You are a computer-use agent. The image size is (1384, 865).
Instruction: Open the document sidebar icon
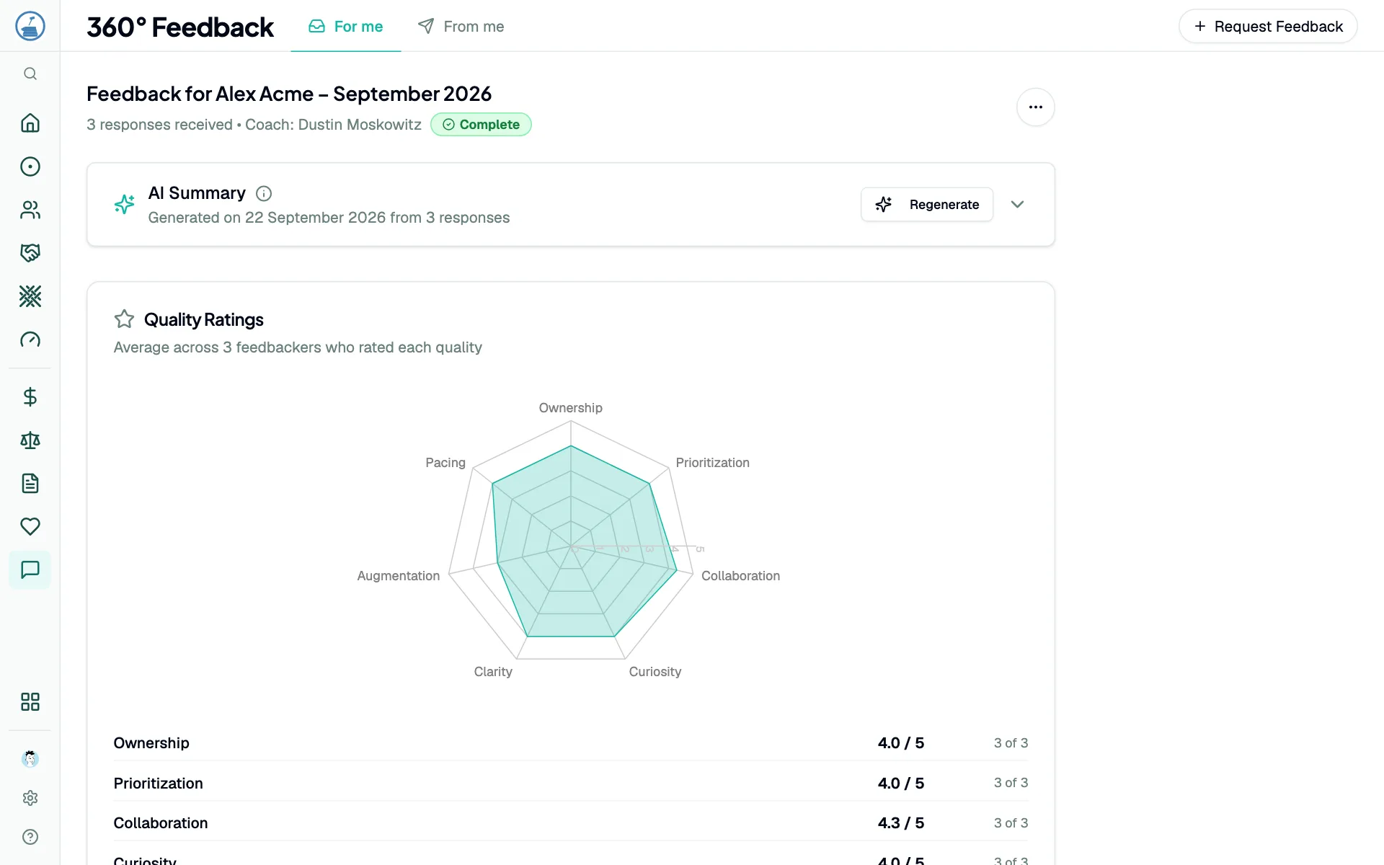(x=30, y=484)
